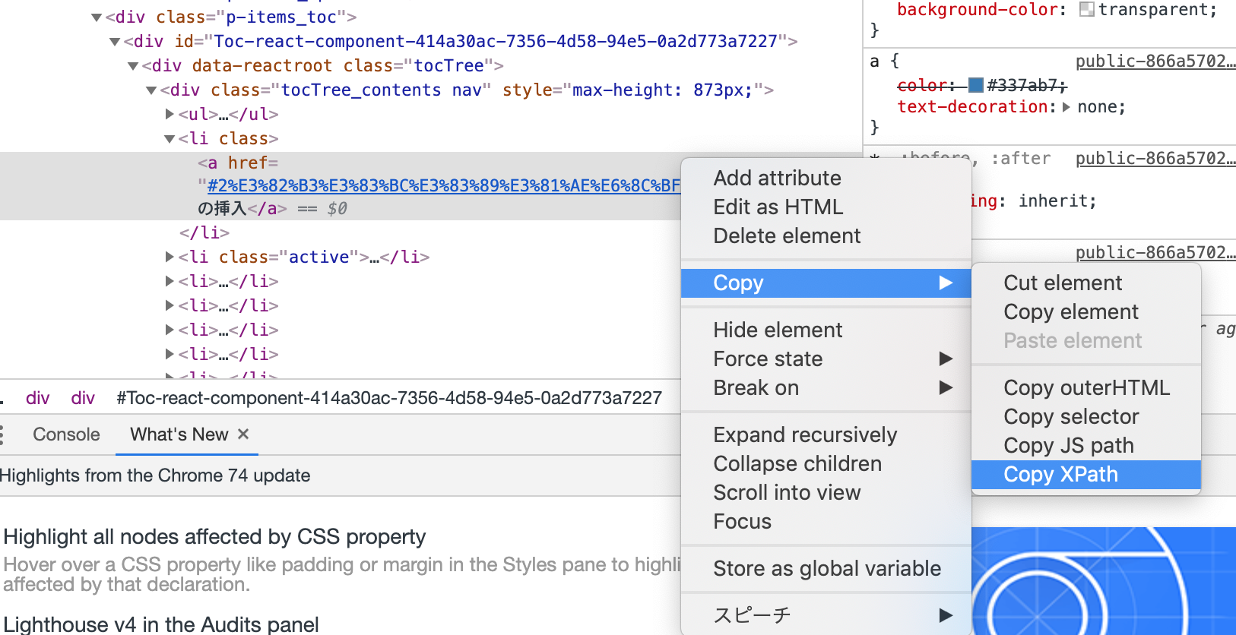
Task: Open the Copy submenu
Action: coord(826,283)
